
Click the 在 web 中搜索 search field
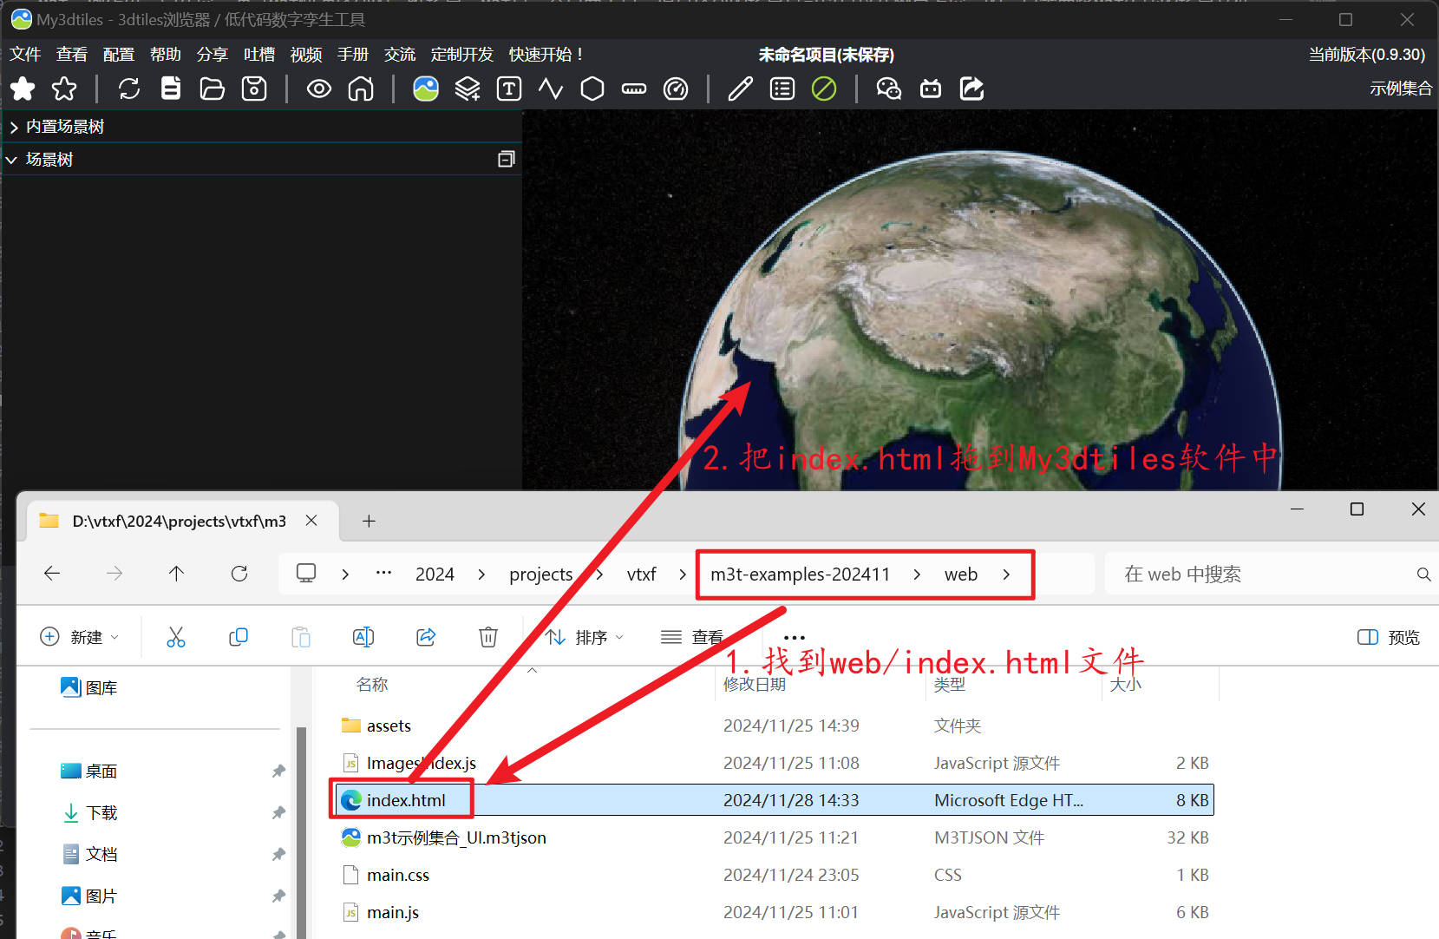point(1270,575)
